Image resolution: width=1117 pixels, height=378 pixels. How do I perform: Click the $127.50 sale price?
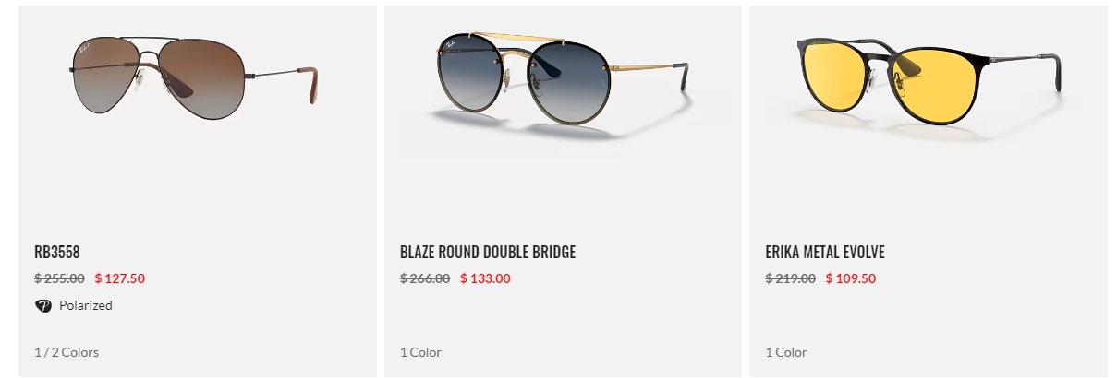(120, 278)
